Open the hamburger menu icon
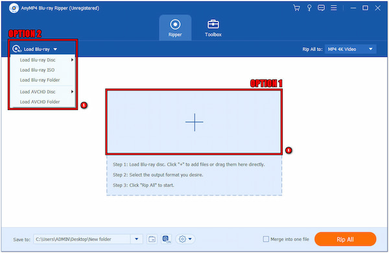Image resolution: width=389 pixels, height=253 pixels. point(334,8)
